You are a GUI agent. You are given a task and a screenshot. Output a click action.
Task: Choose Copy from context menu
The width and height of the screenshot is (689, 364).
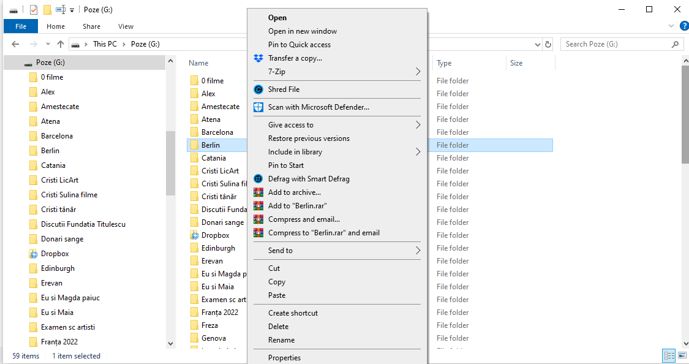277,282
